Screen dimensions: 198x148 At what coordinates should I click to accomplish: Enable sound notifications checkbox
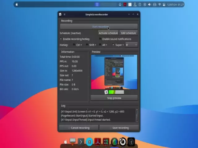click(x=100, y=39)
